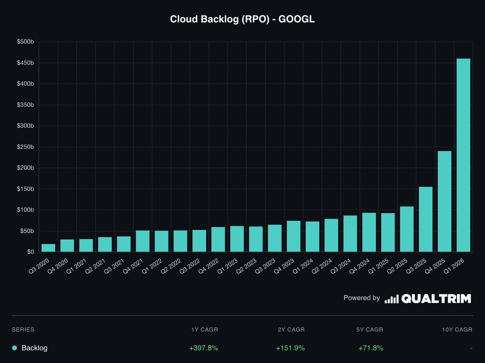Image resolution: width=485 pixels, height=363 pixels.
Task: Click the Q1 2025 bar
Action: (388, 233)
